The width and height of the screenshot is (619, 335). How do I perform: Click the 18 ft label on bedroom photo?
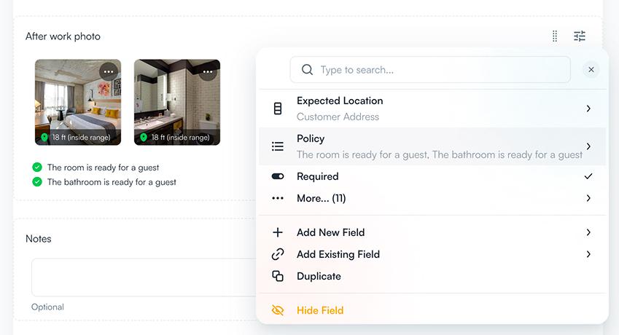click(x=82, y=137)
